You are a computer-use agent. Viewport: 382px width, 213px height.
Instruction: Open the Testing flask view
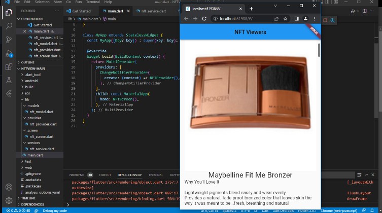tap(9, 80)
